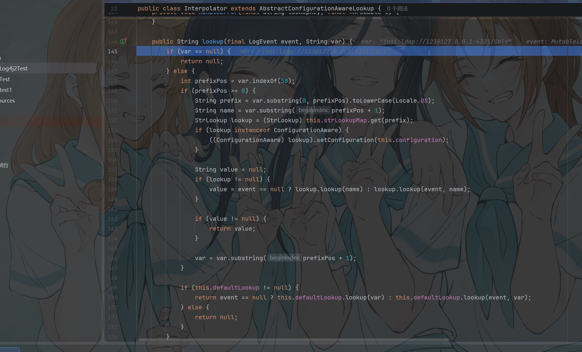Click 'return value;' on line 163

point(232,229)
